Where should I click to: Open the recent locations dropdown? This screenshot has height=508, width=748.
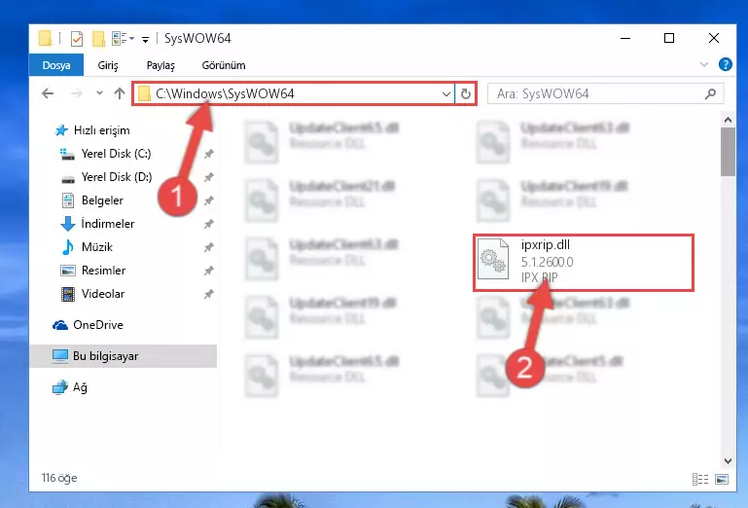pos(99,93)
